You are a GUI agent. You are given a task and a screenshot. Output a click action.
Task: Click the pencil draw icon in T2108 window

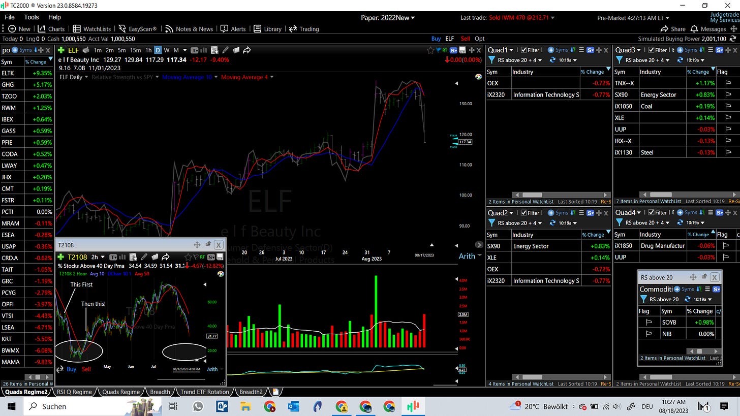[144, 257]
